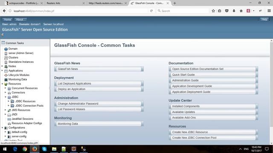The width and height of the screenshot is (273, 153).
Task: Click the JDBC database icon
Action: pyautogui.click(x=9, y=97)
